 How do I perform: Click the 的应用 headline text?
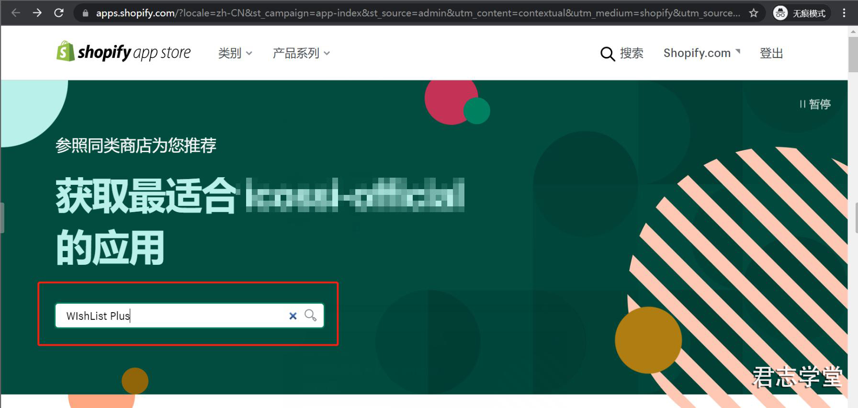click(110, 247)
